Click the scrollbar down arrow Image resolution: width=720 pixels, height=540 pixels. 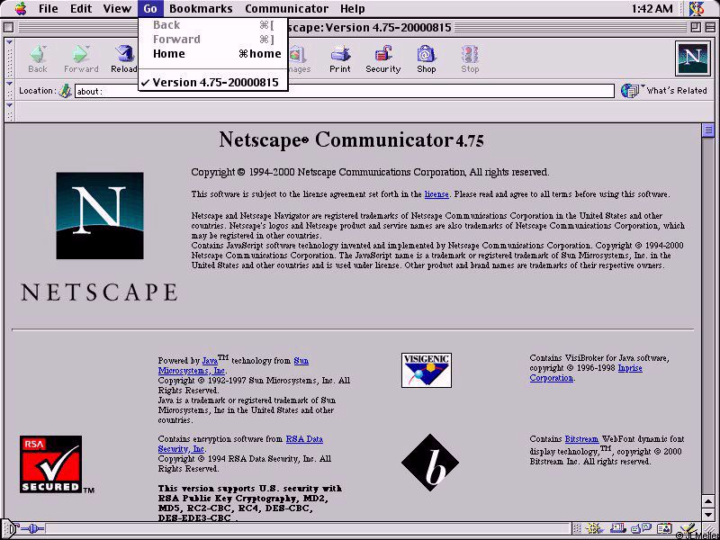(x=707, y=514)
